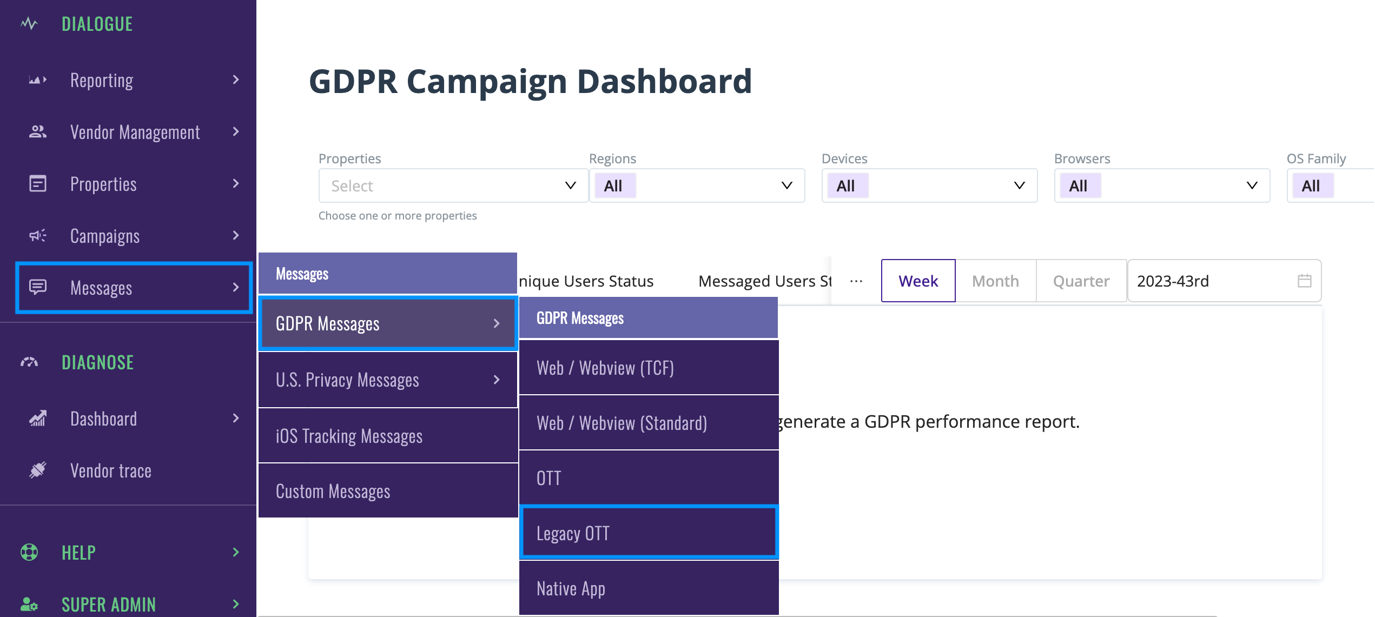The height and width of the screenshot is (617, 1375).
Task: Select the Week time range
Action: coord(918,281)
